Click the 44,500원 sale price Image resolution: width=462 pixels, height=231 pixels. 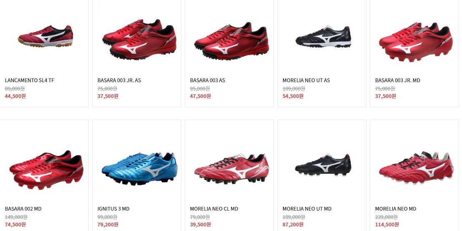tap(15, 96)
